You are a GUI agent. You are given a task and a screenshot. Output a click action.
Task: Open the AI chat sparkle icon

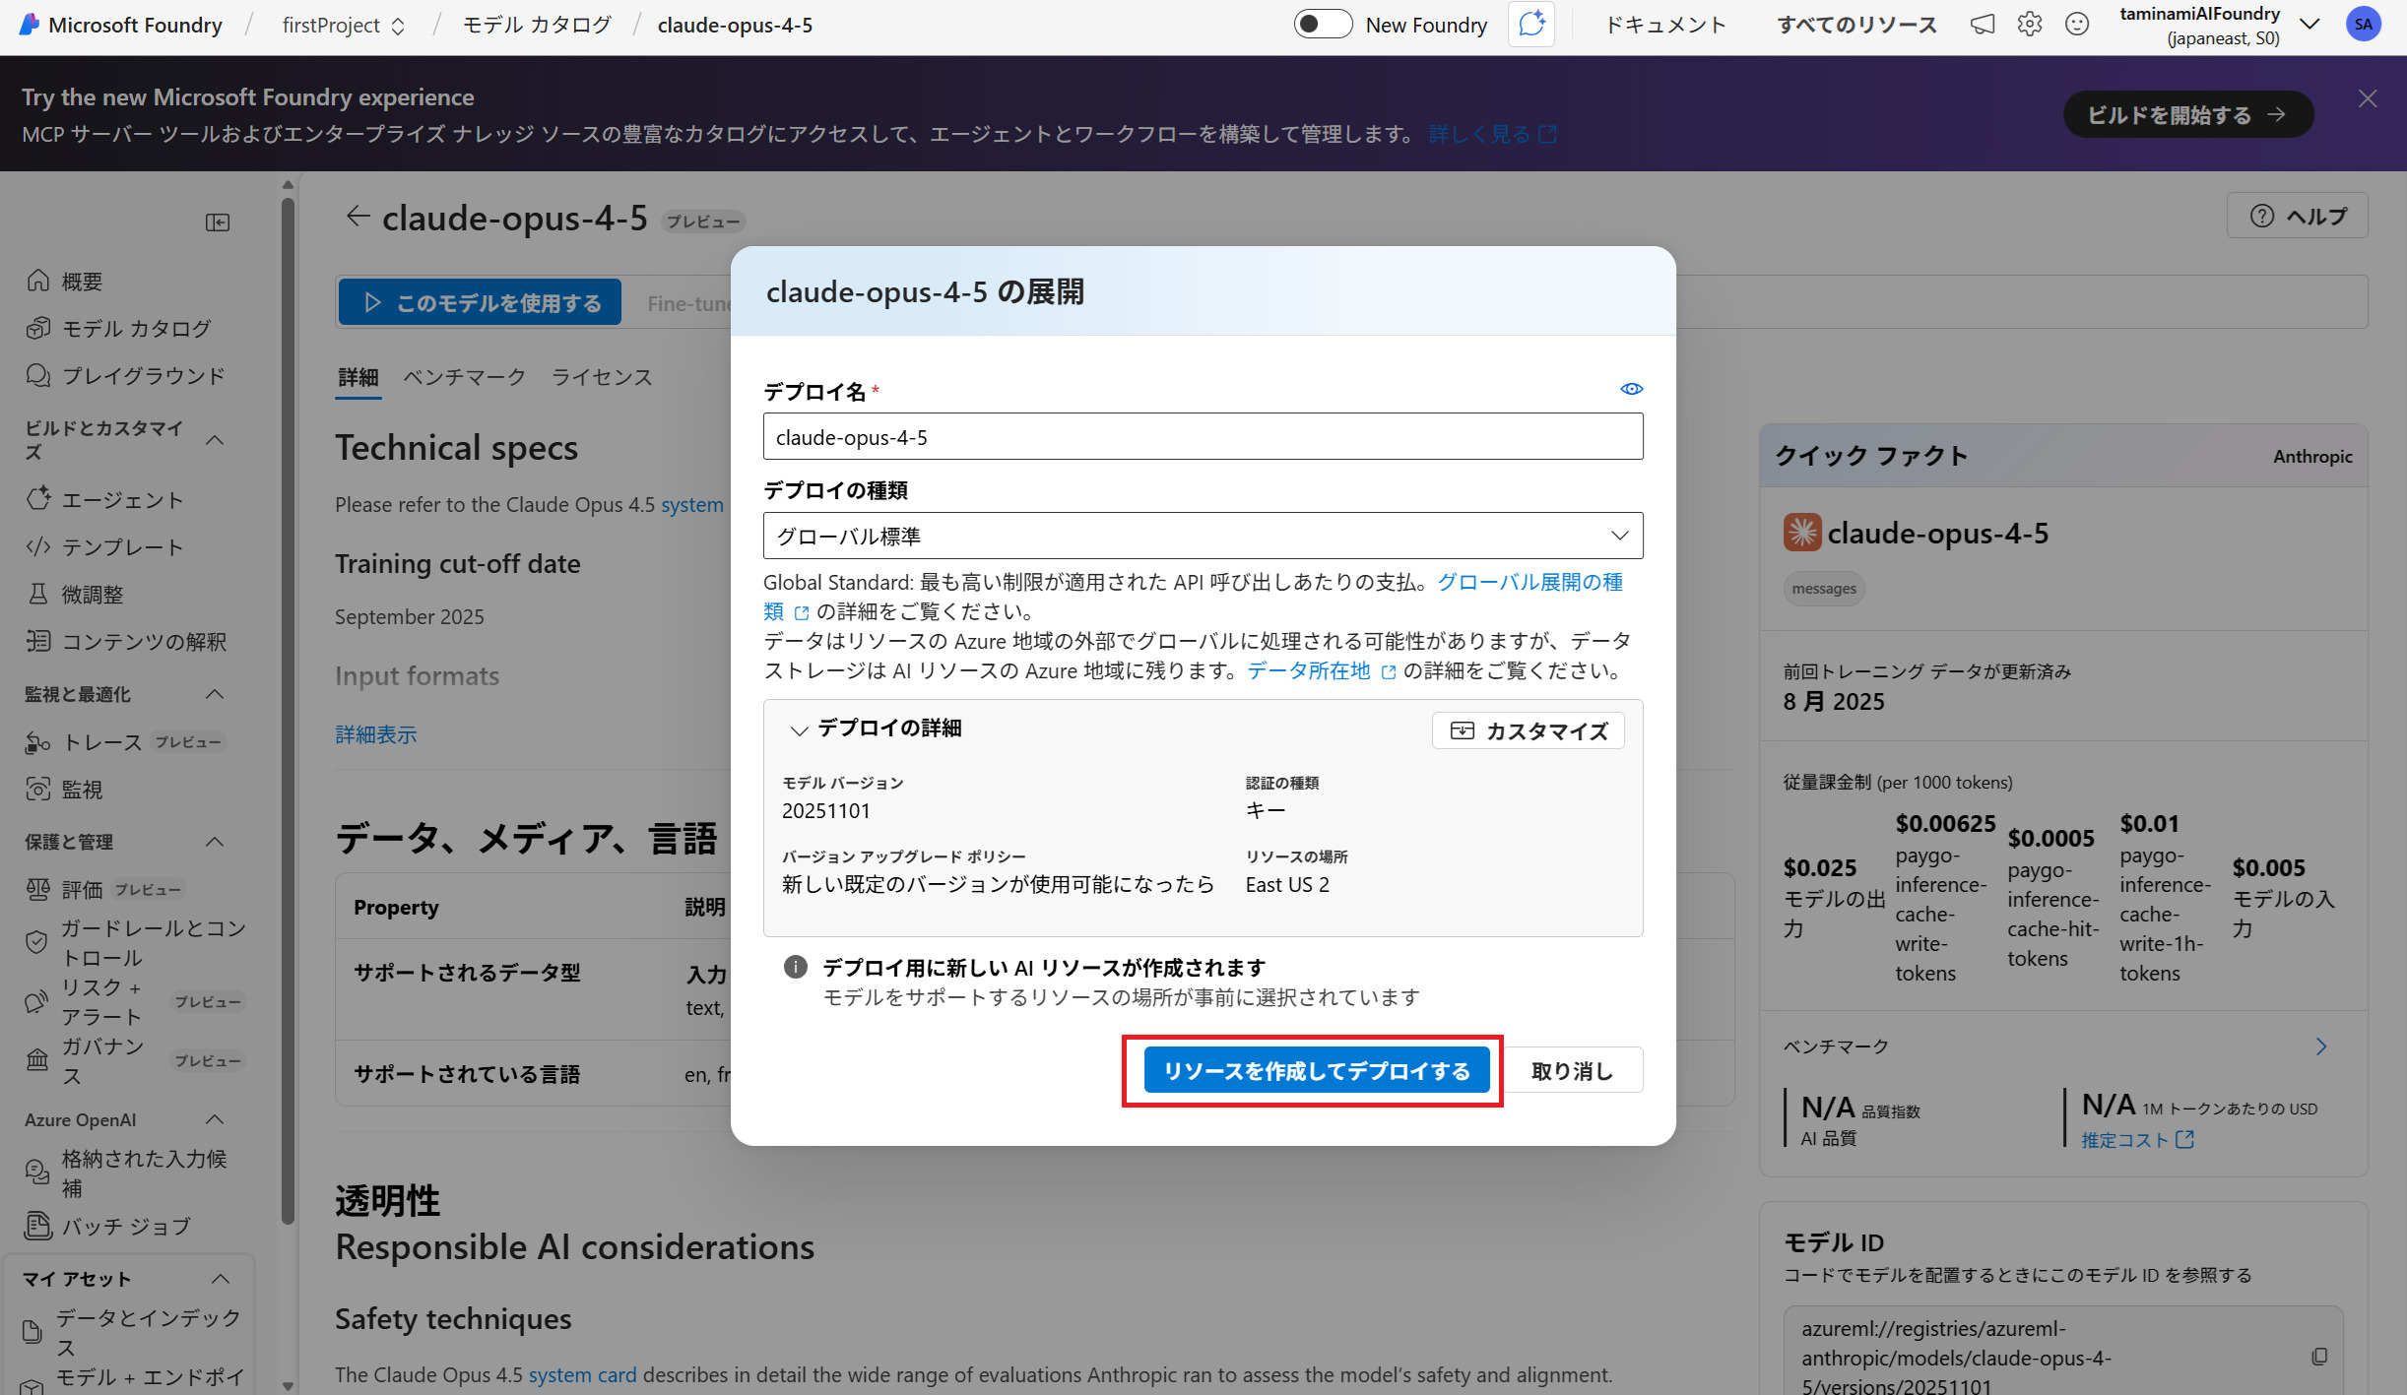(1531, 25)
